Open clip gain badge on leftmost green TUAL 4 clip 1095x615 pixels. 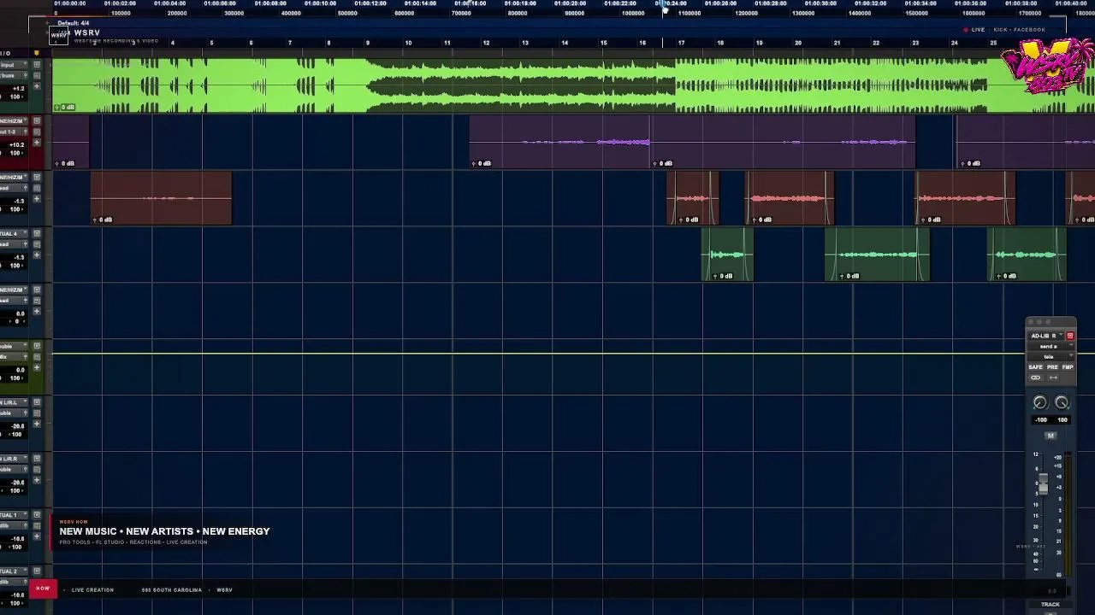pos(723,276)
